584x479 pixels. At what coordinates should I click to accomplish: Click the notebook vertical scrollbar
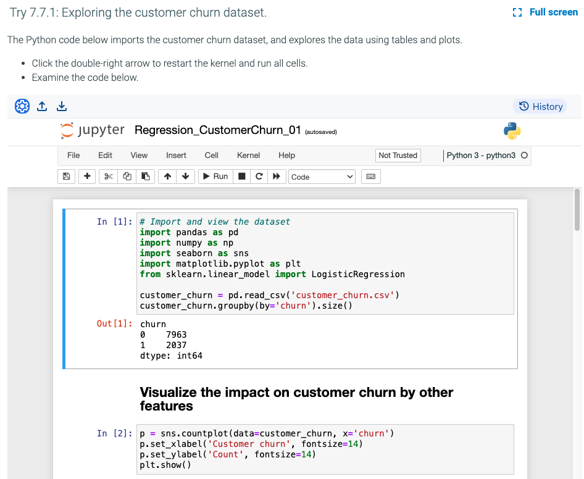coord(577,210)
